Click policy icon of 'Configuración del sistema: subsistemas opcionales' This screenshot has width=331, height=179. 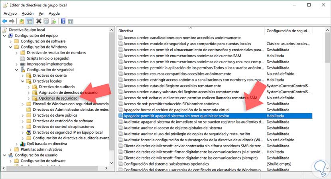[x=120, y=164]
